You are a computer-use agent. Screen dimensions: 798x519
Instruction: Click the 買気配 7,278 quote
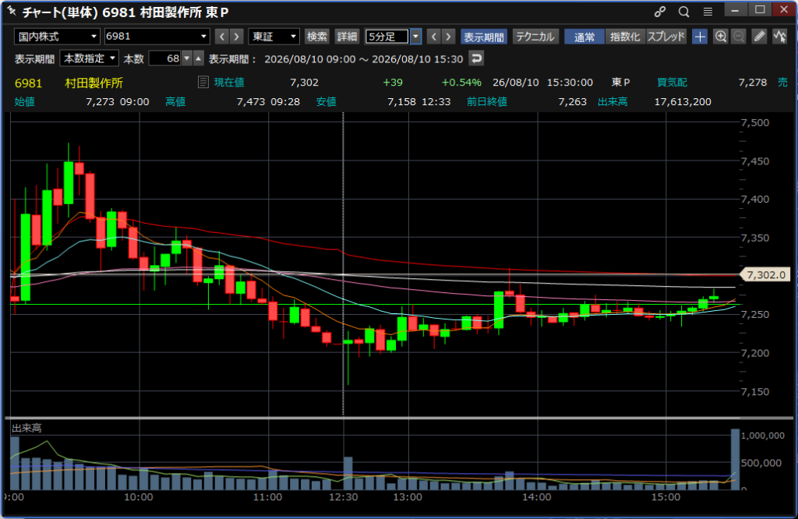tap(753, 83)
